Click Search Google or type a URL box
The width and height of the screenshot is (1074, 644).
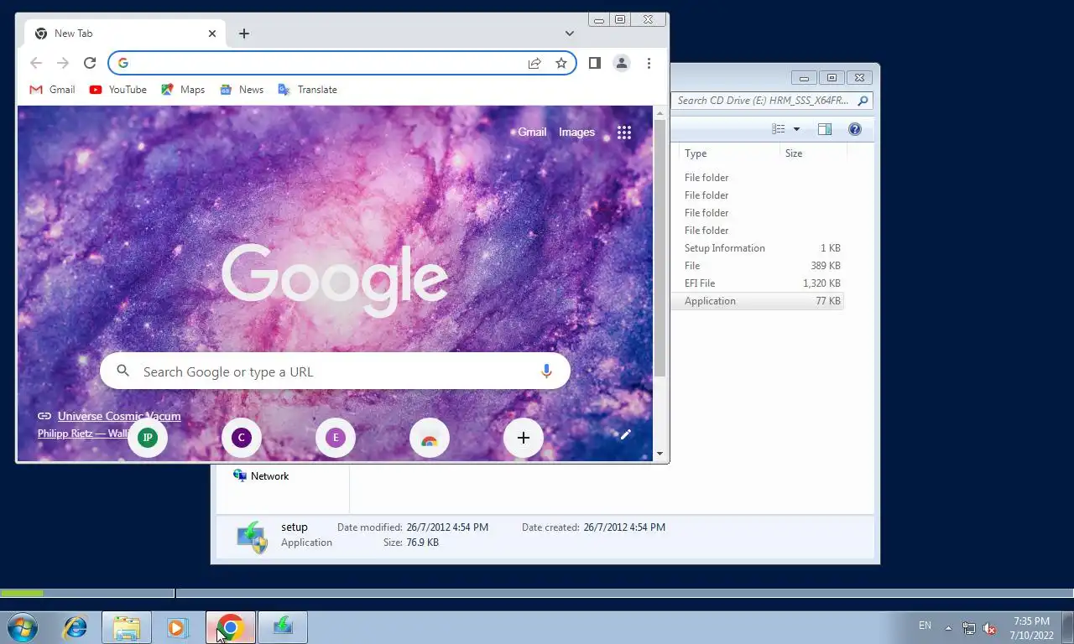(x=336, y=371)
